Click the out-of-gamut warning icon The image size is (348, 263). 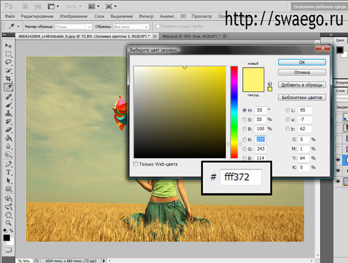tap(270, 84)
